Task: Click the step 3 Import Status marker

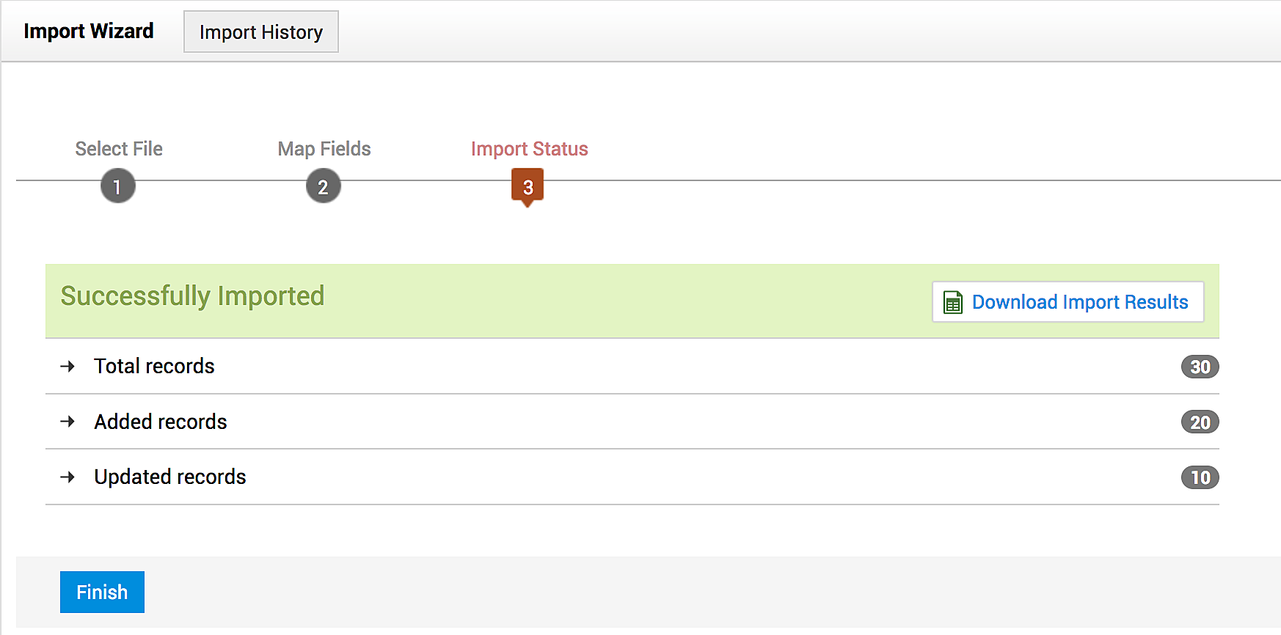Action: pyautogui.click(x=528, y=187)
